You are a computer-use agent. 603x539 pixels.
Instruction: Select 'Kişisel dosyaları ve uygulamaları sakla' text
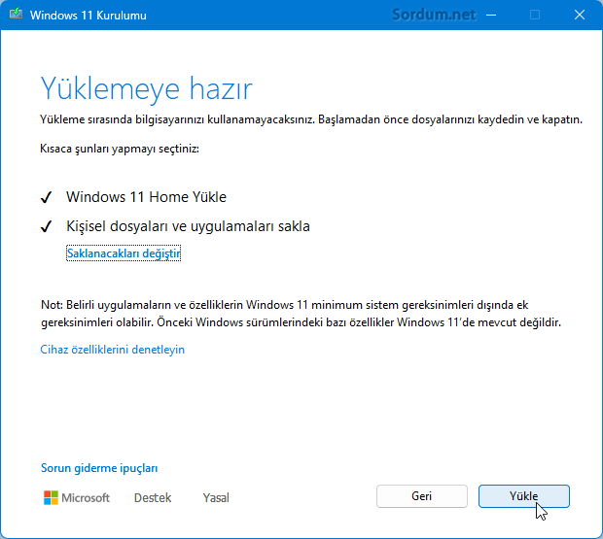pyautogui.click(x=188, y=226)
